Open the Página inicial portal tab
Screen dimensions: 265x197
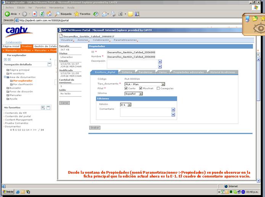(11, 46)
